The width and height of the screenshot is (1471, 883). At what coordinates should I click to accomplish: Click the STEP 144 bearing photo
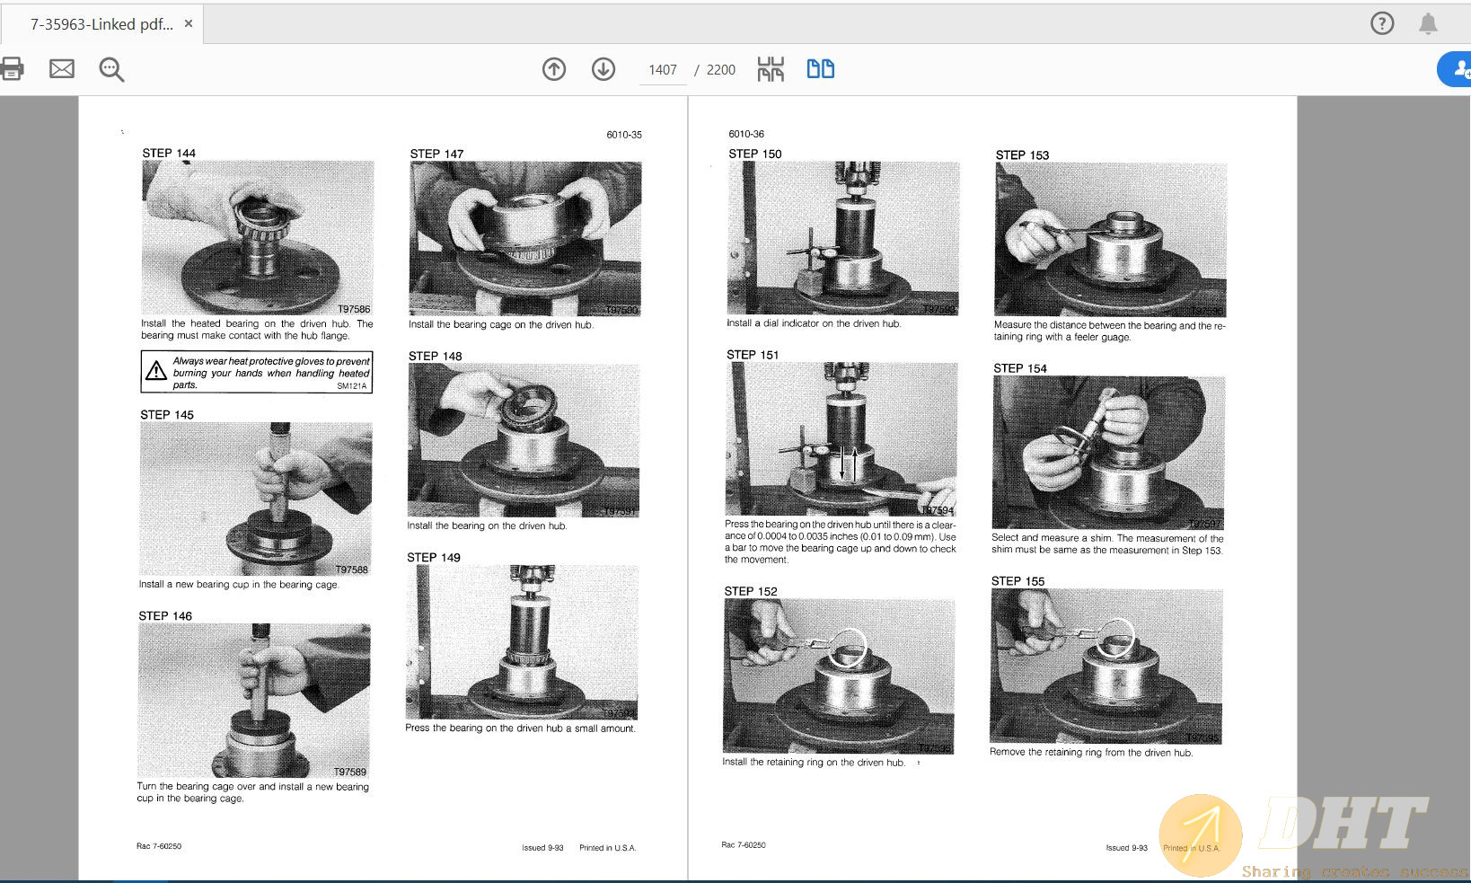(258, 238)
